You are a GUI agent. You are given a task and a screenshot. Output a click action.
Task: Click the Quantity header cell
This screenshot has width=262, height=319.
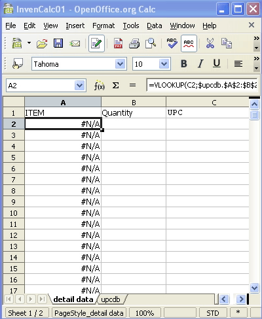[x=134, y=112]
